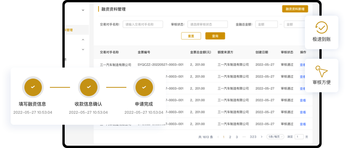Click the 审核方便 card label
Viewport: 346px width, 148px height.
click(322, 82)
